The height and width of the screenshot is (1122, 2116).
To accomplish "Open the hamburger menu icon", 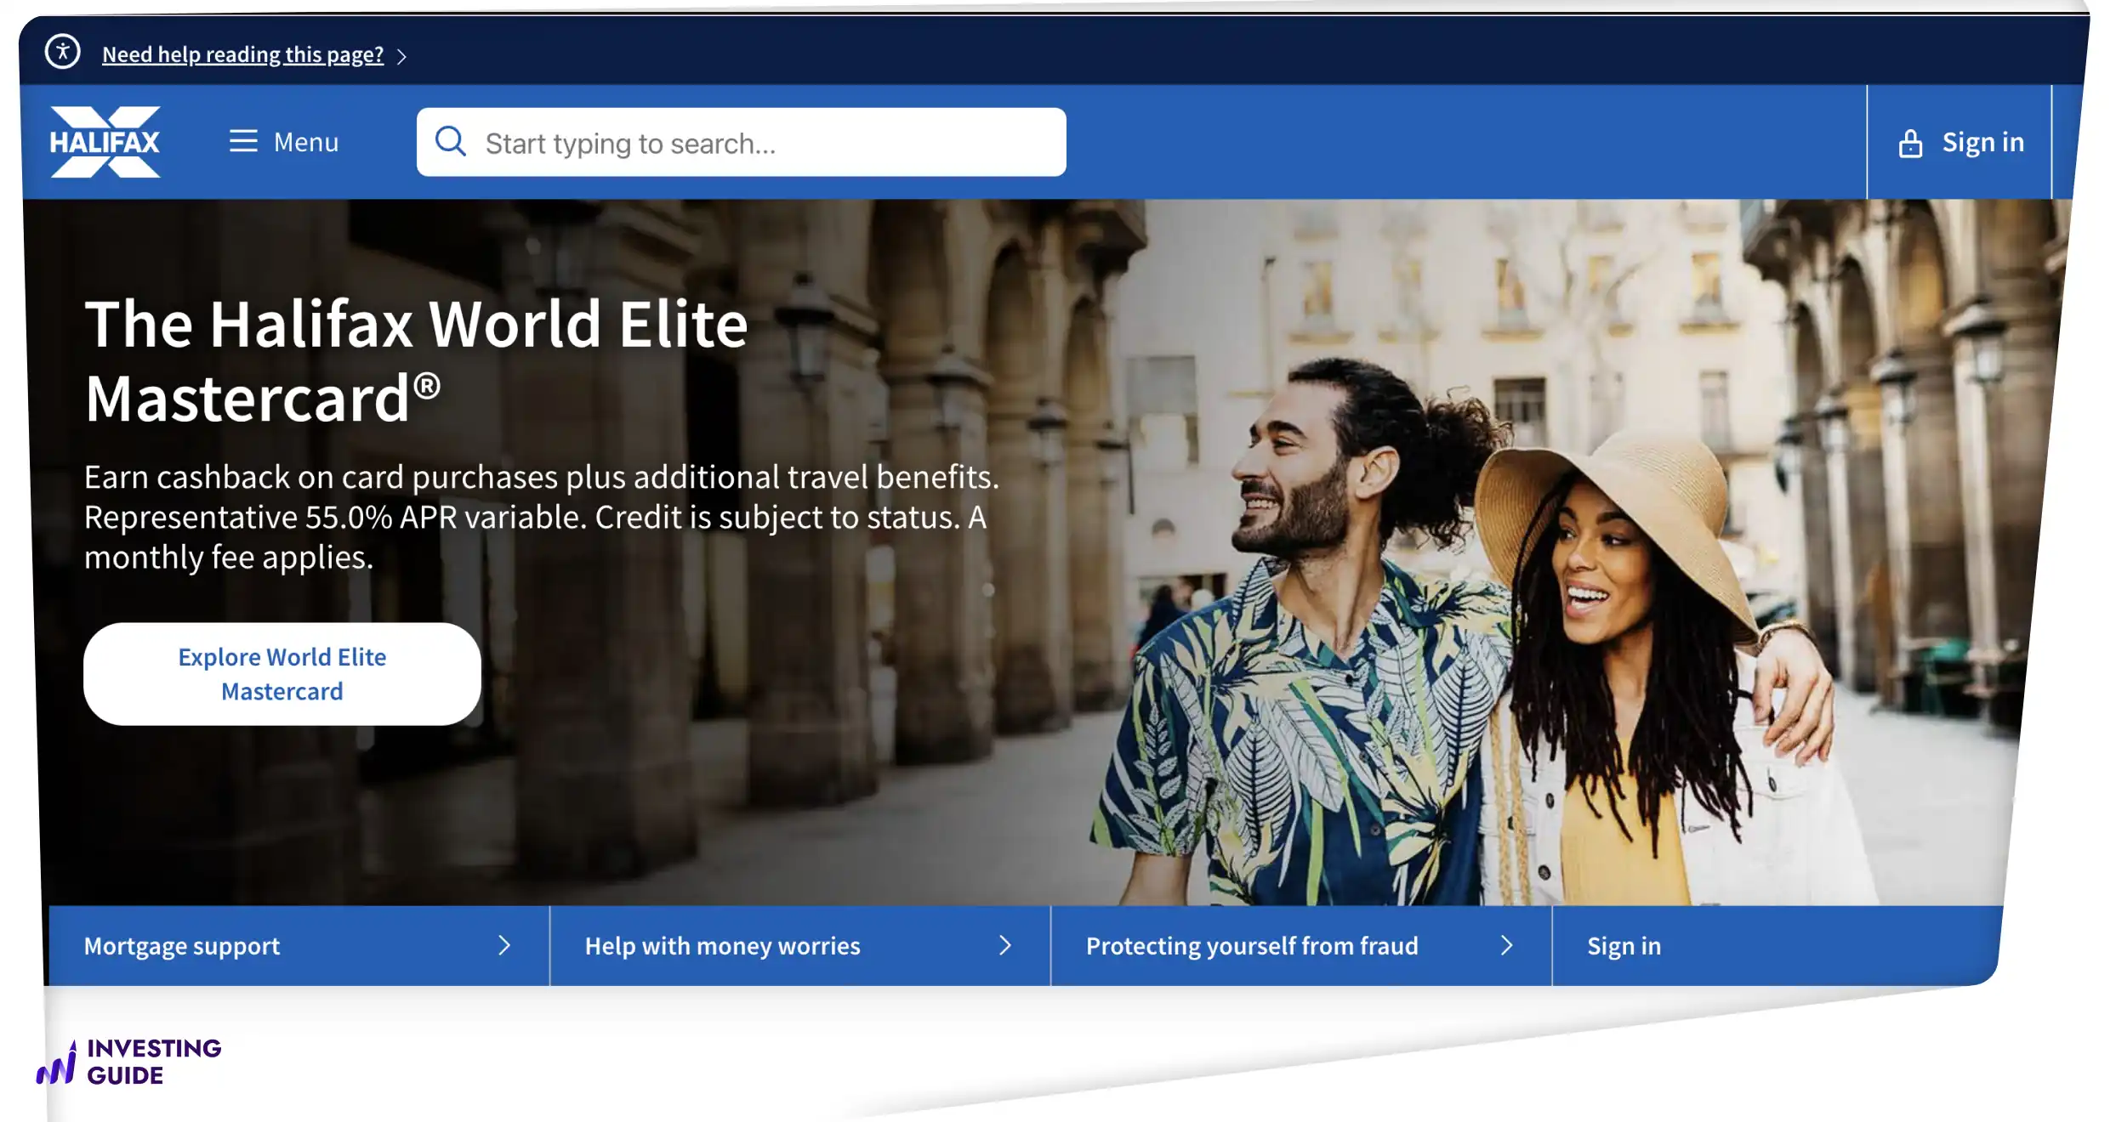I will click(x=243, y=141).
